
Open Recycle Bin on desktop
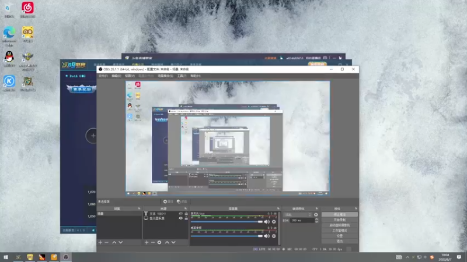(x=9, y=9)
